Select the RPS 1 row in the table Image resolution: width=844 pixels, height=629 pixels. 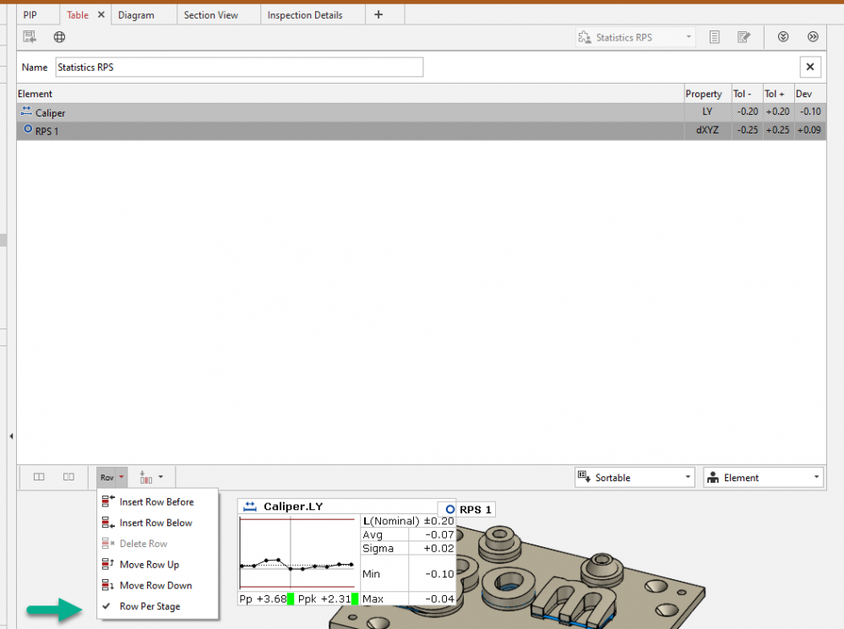point(338,131)
